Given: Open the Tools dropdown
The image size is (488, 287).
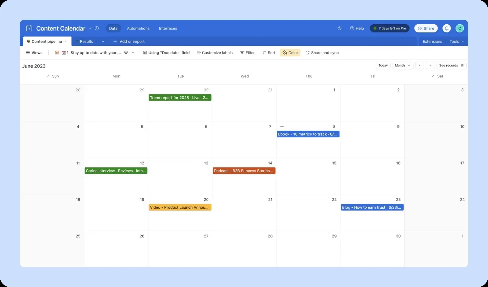Looking at the screenshot, I should click(x=457, y=41).
